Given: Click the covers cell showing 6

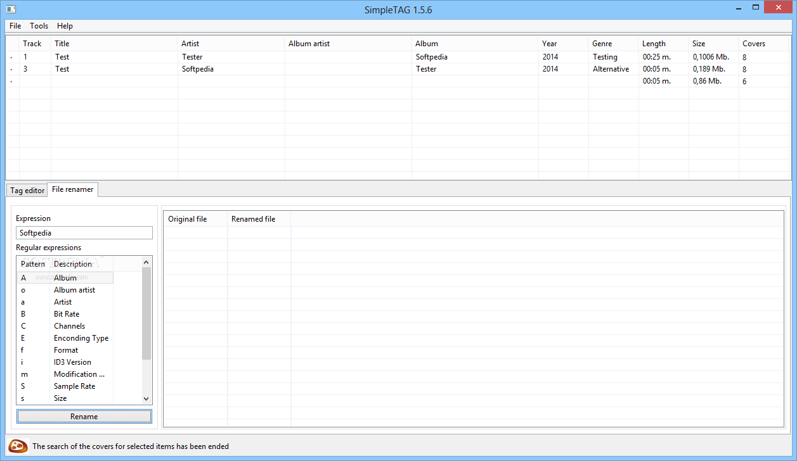Looking at the screenshot, I should [x=765, y=81].
